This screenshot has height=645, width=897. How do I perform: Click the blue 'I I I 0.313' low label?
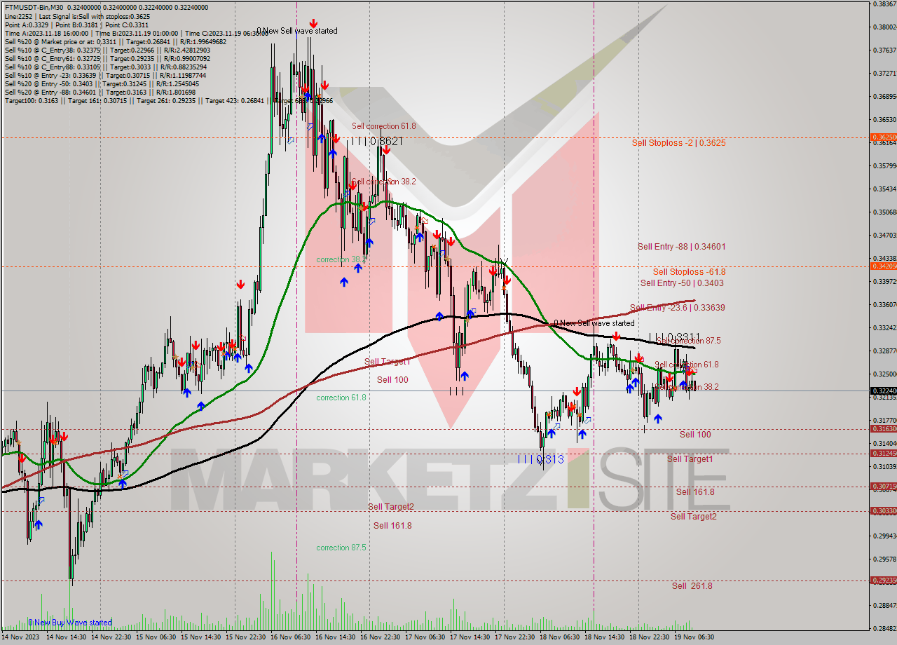click(x=540, y=459)
